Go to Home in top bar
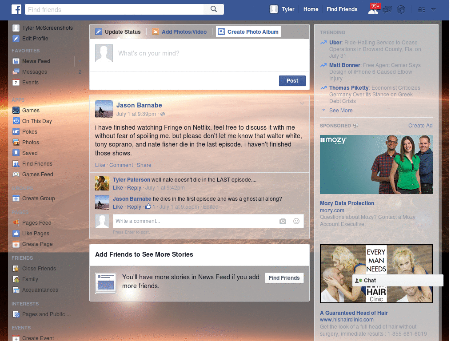Screen dimensions: 455x341 [x=311, y=9]
